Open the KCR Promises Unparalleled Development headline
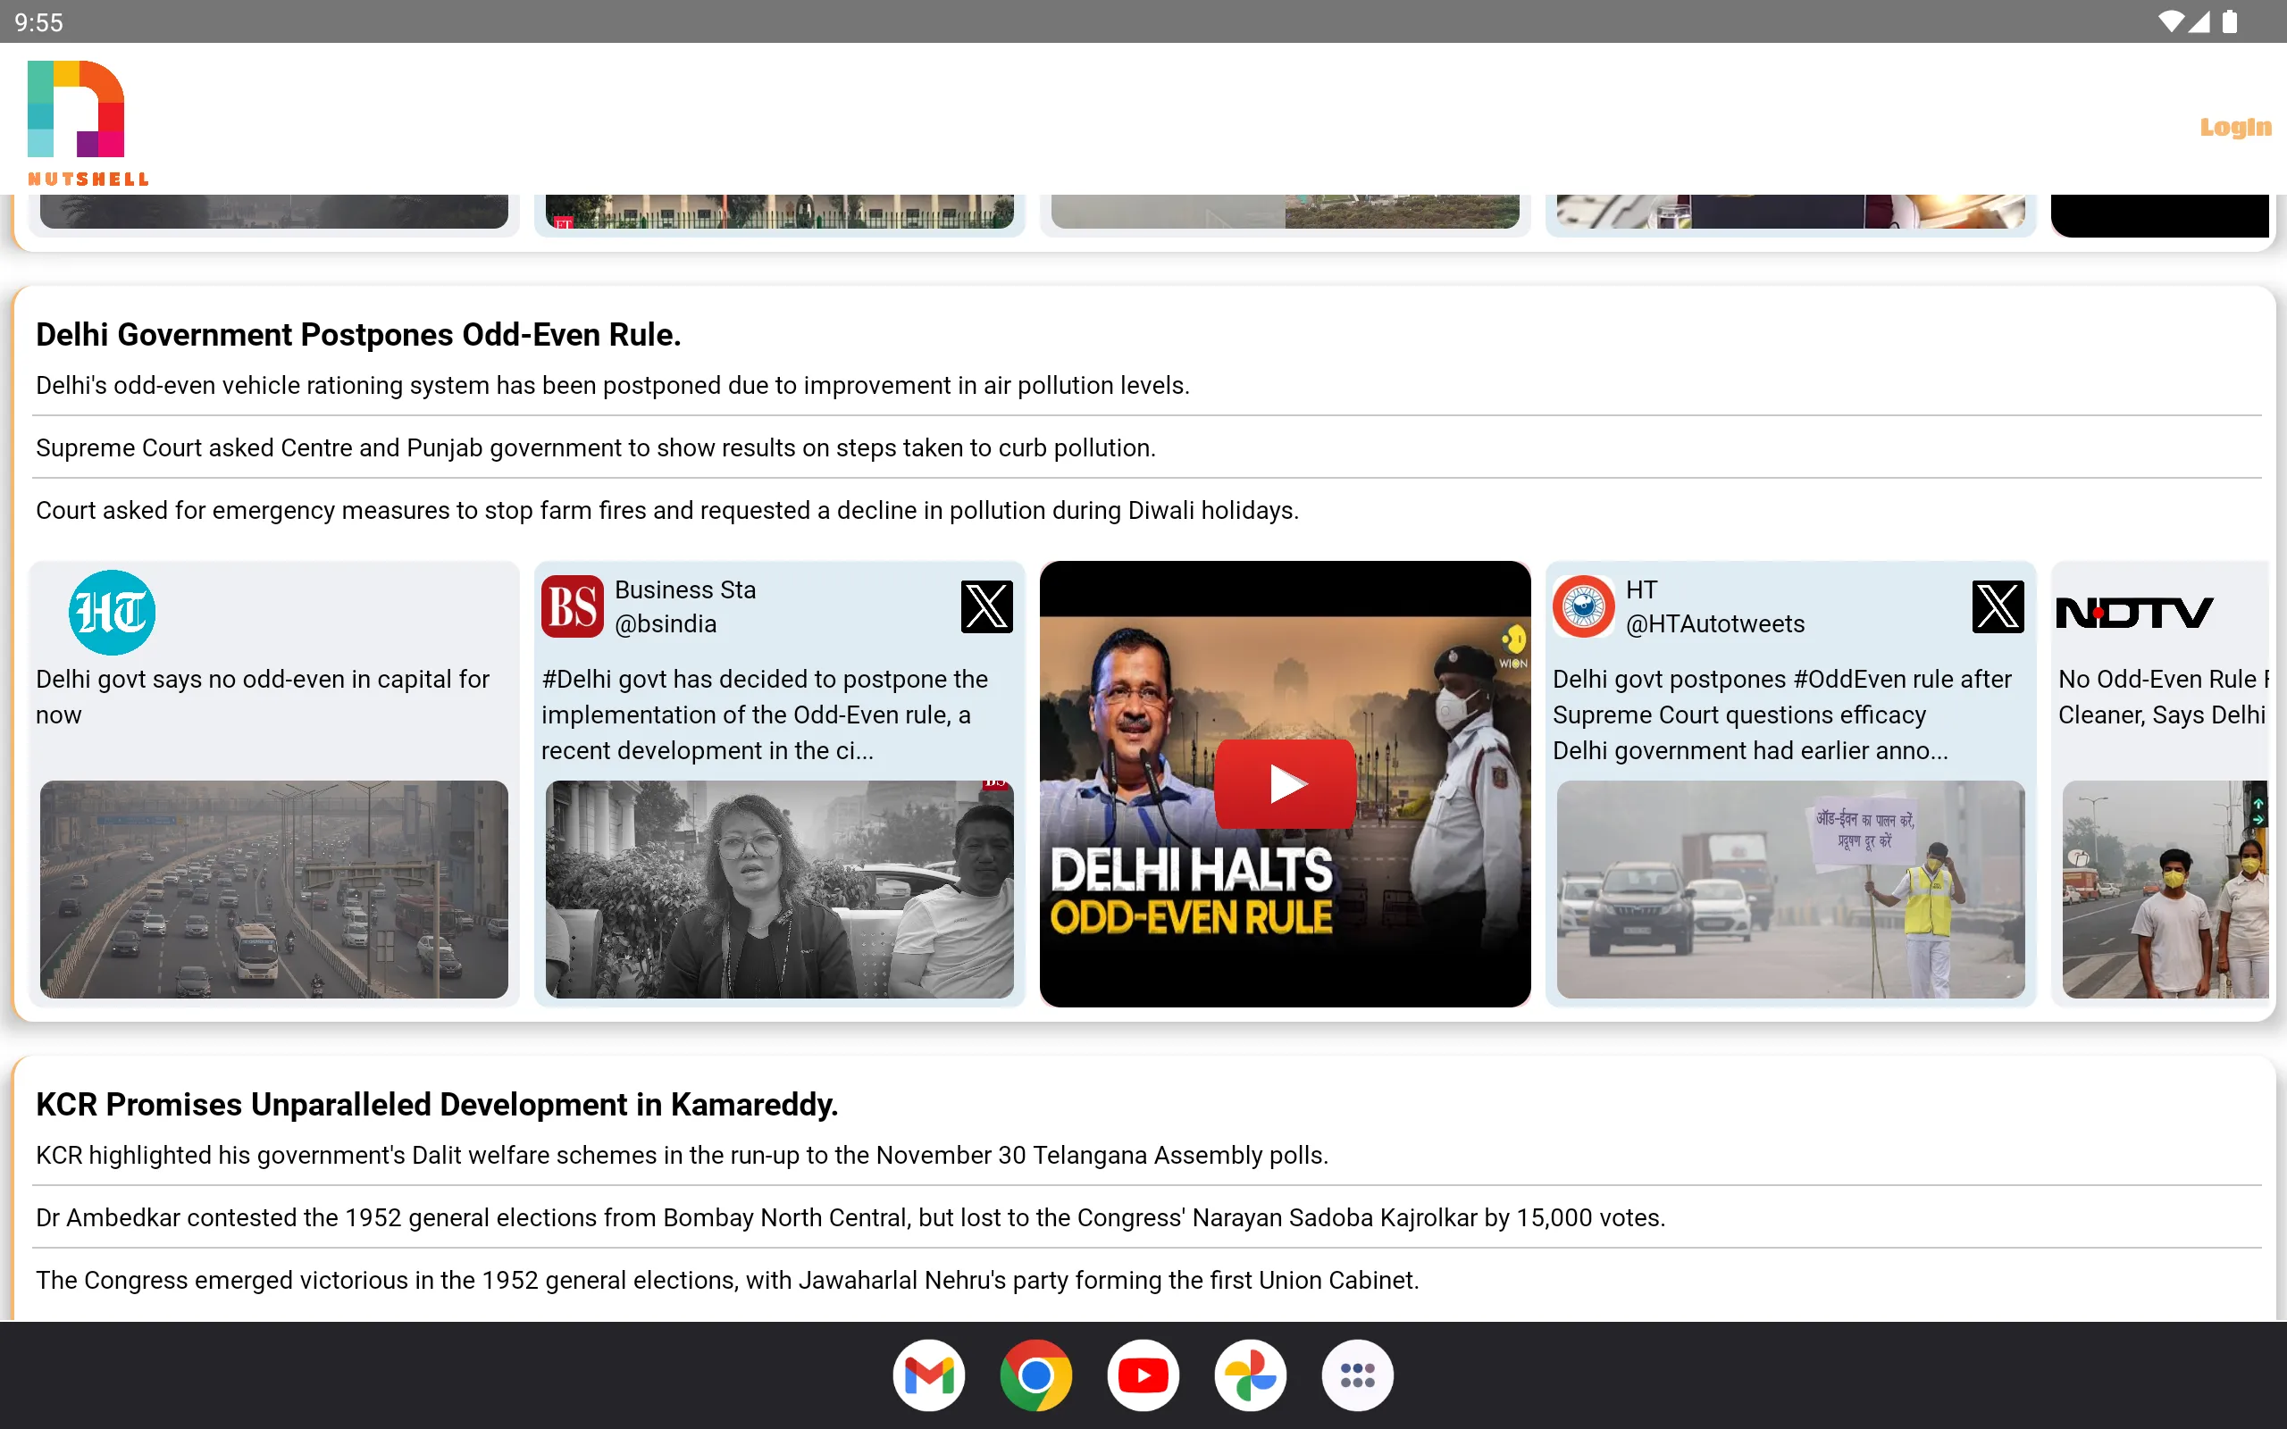This screenshot has height=1429, width=2287. [436, 1104]
